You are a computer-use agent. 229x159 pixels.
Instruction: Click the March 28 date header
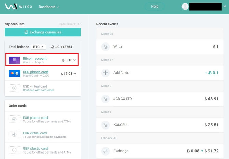[x=107, y=34]
